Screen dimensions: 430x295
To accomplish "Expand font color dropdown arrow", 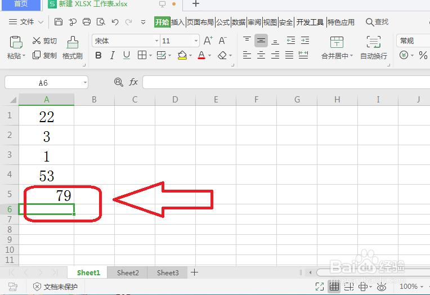I will tap(209, 56).
